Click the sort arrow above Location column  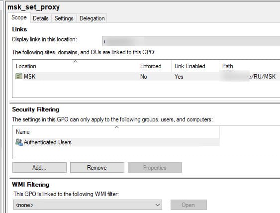pyautogui.click(x=76, y=62)
